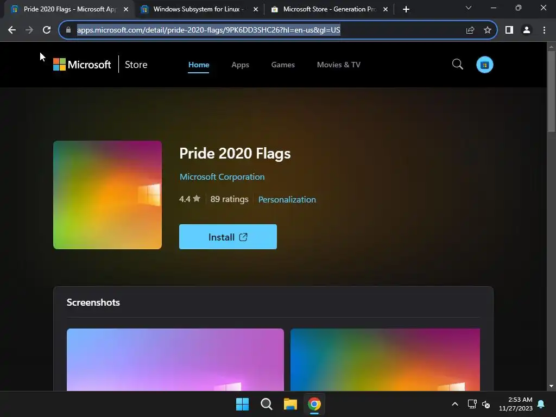Open the Store home link
Image resolution: width=556 pixels, height=417 pixels.
pyautogui.click(x=136, y=65)
